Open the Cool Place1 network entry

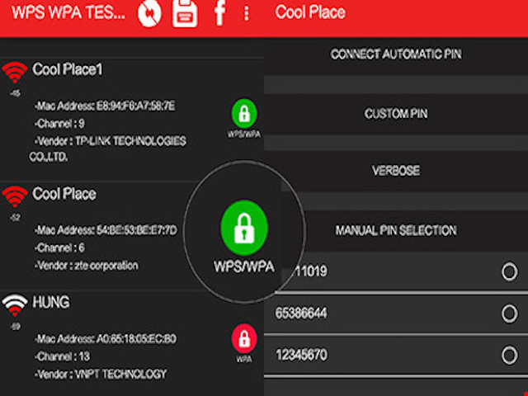(x=132, y=120)
